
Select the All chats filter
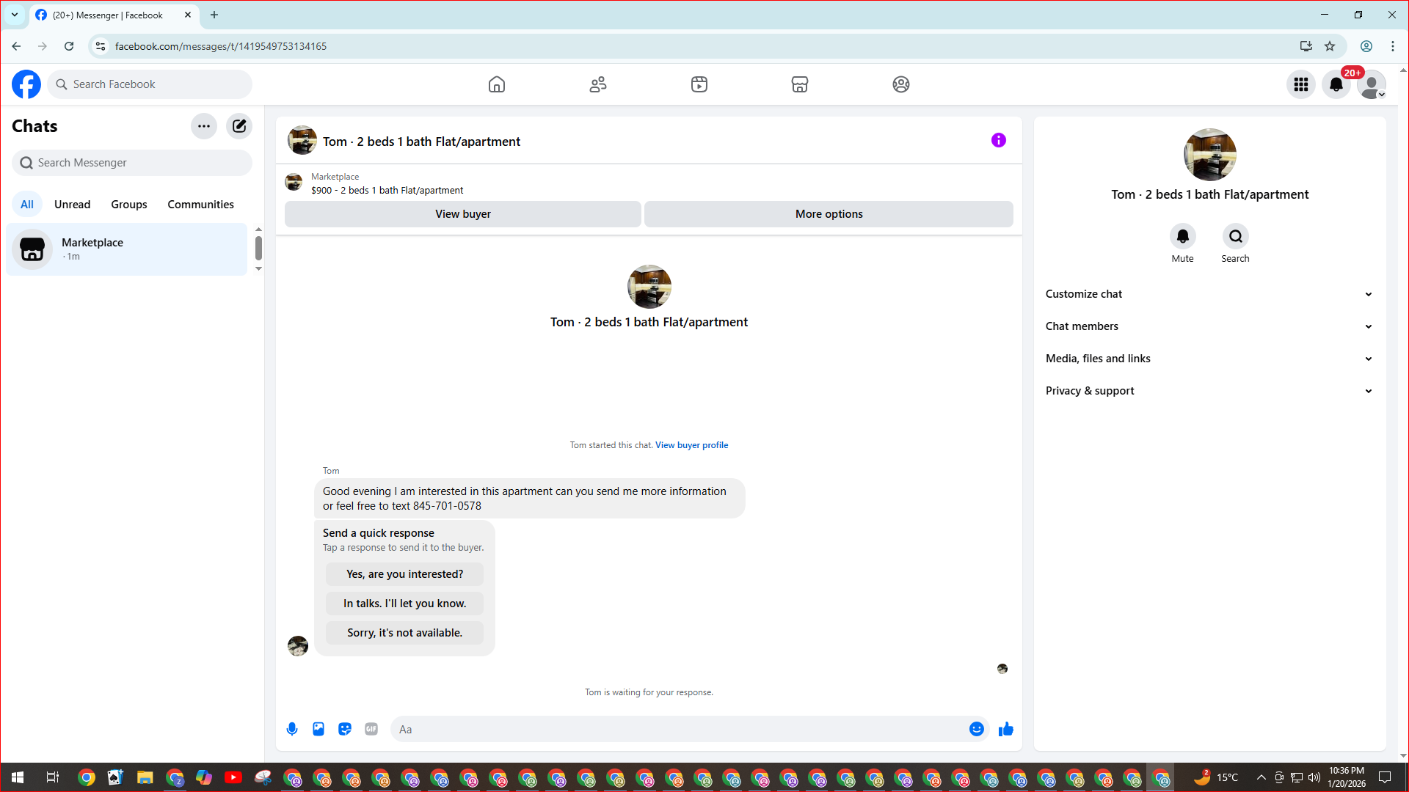coord(27,205)
